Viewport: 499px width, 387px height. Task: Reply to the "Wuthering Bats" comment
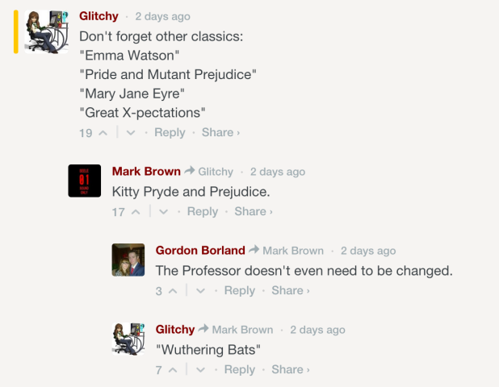(239, 370)
